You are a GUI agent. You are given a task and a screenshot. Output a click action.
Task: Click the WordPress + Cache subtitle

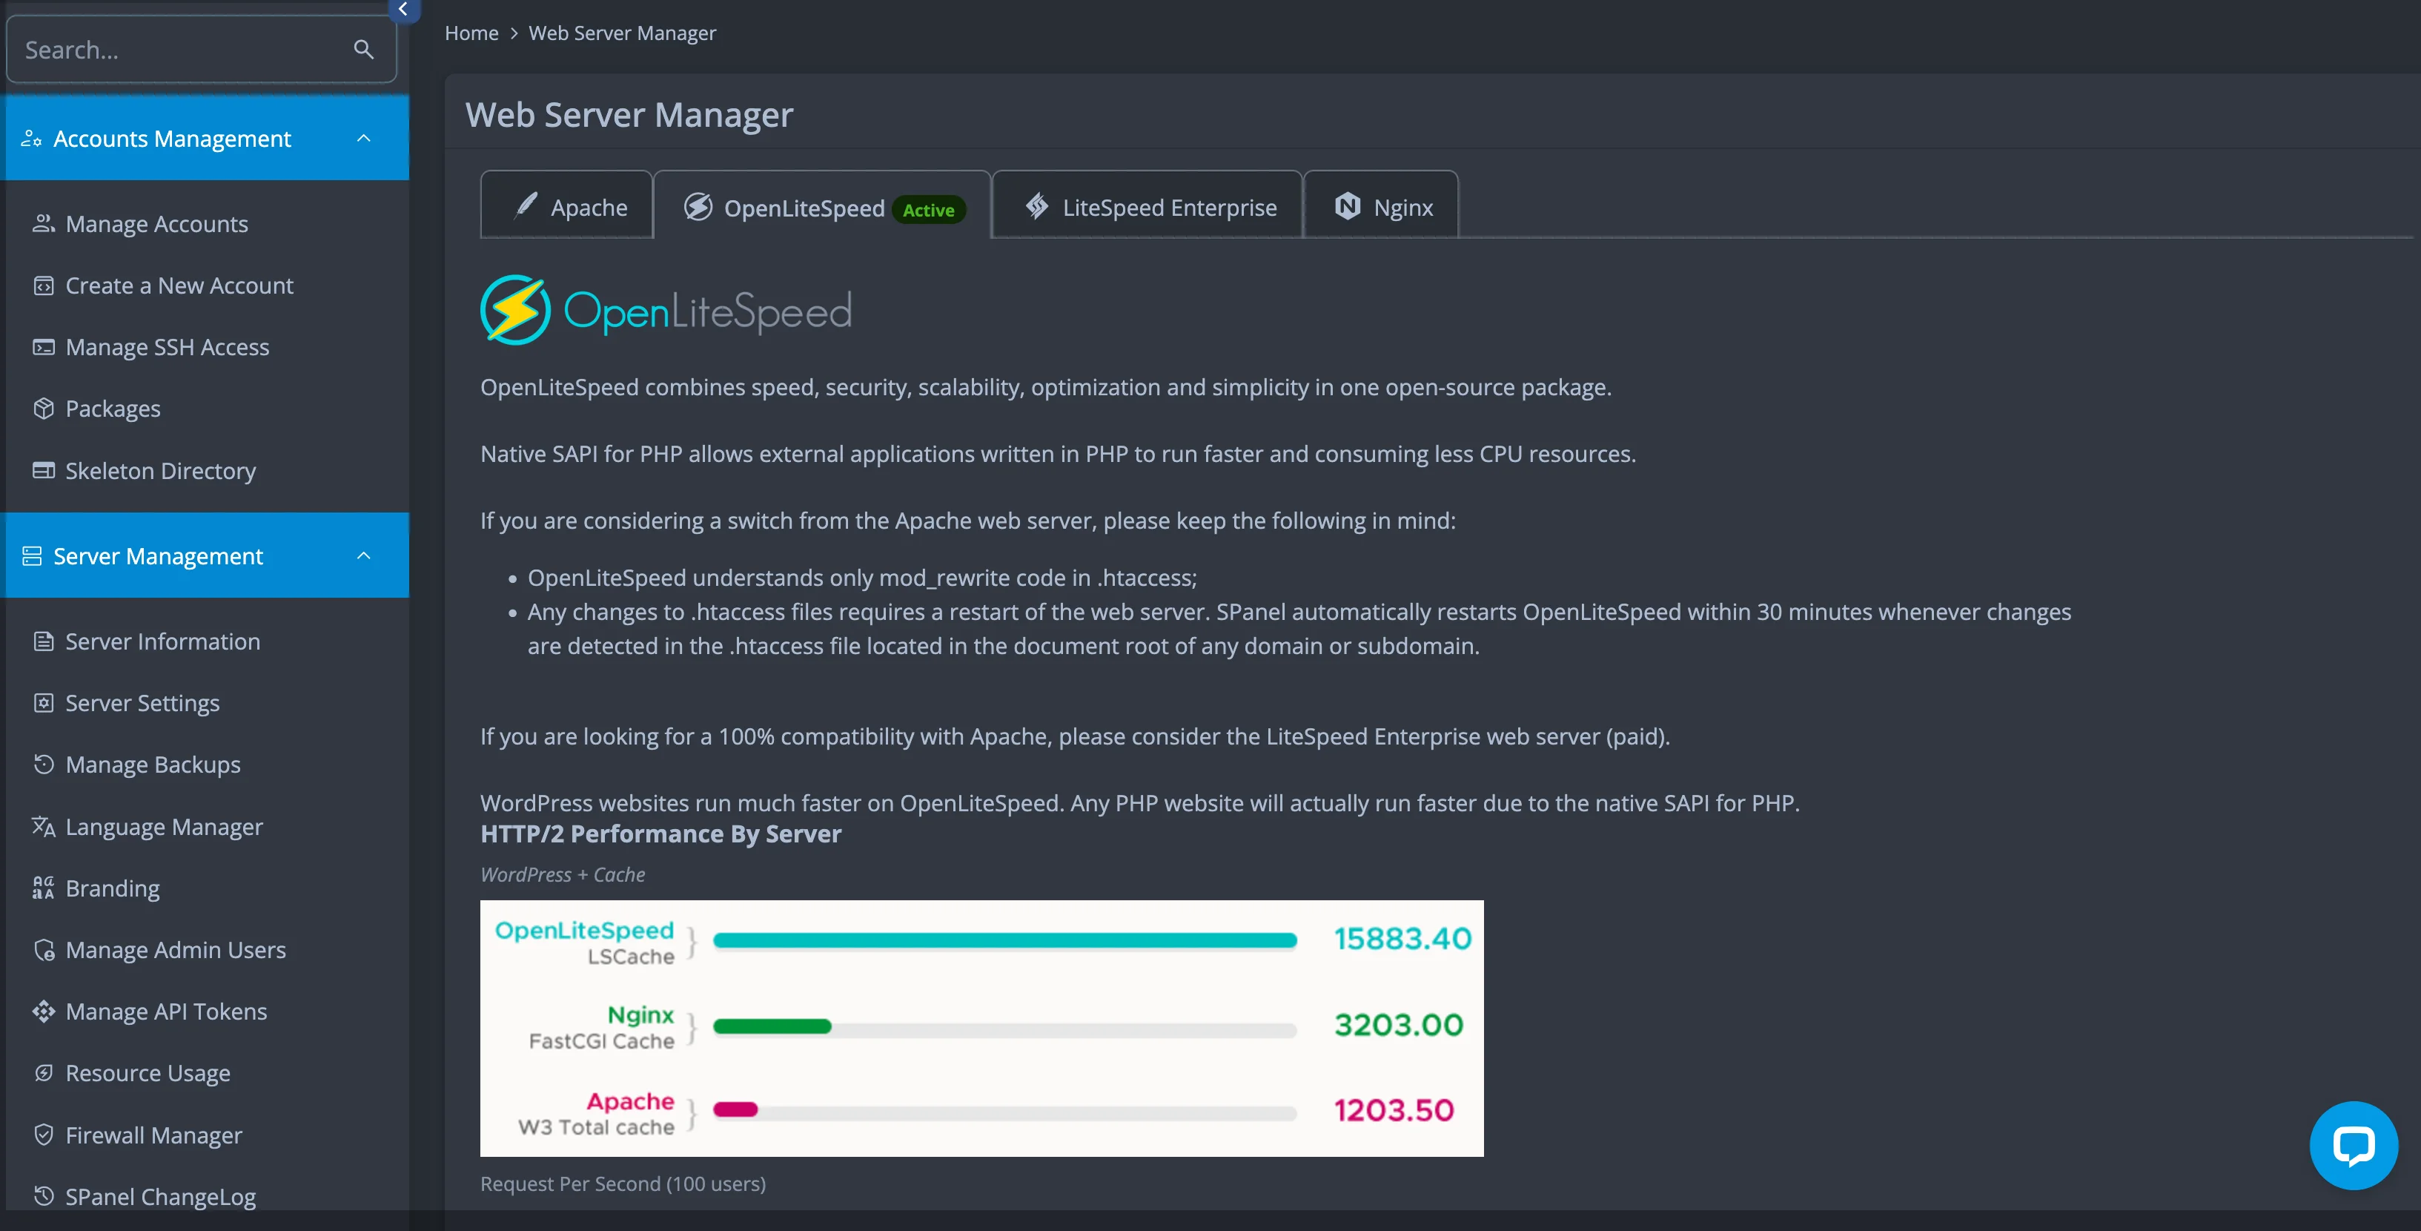[563, 874]
